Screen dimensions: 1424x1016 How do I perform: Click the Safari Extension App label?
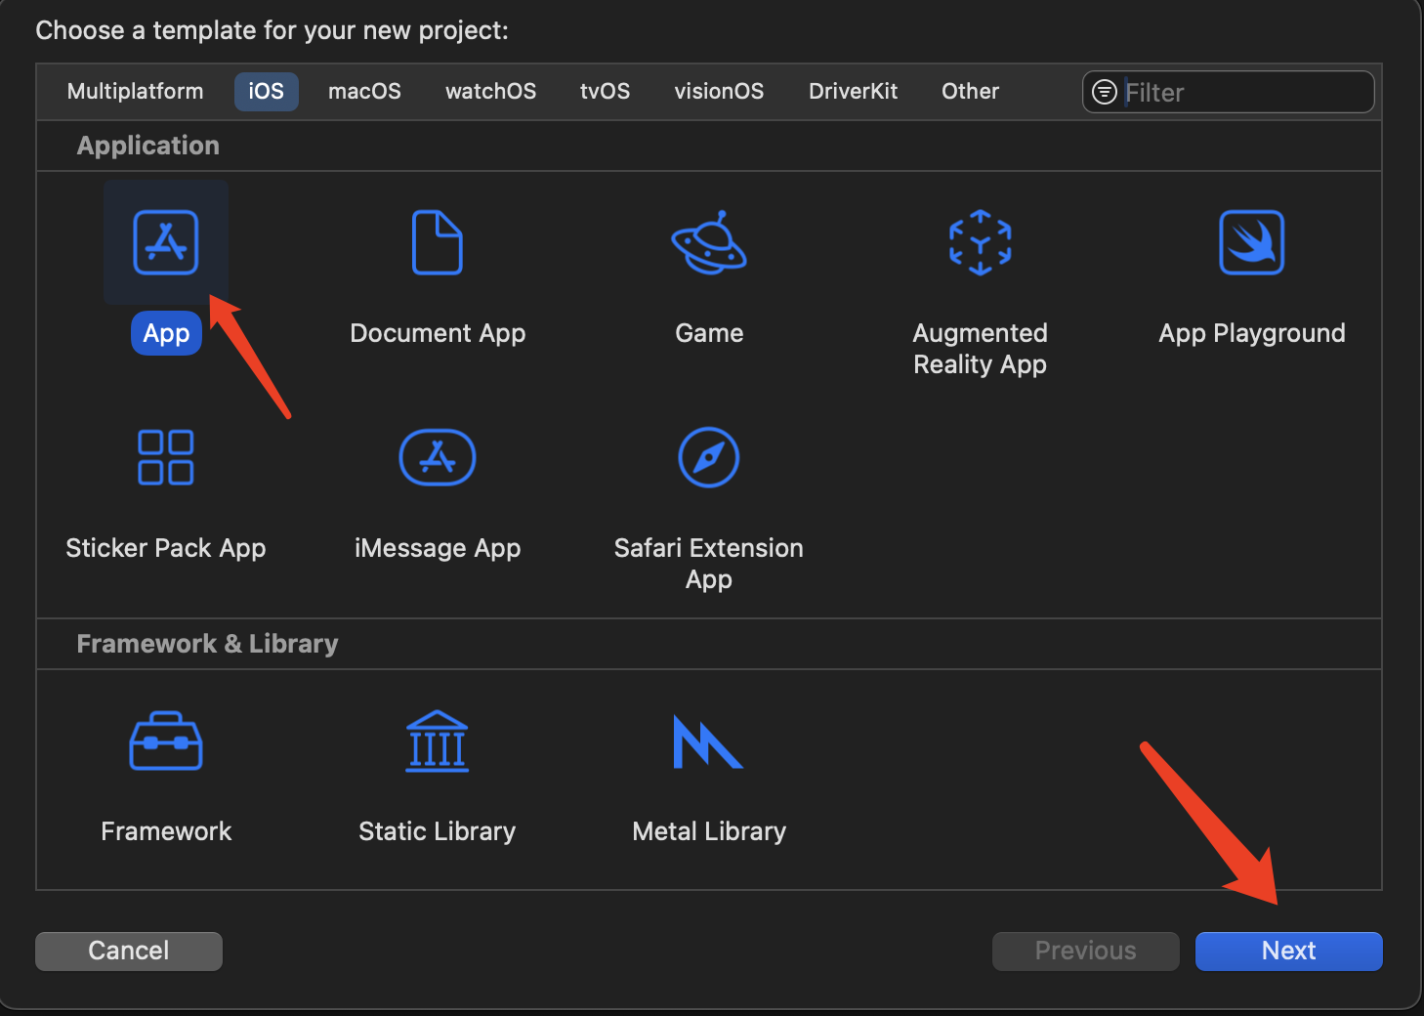[x=709, y=564]
